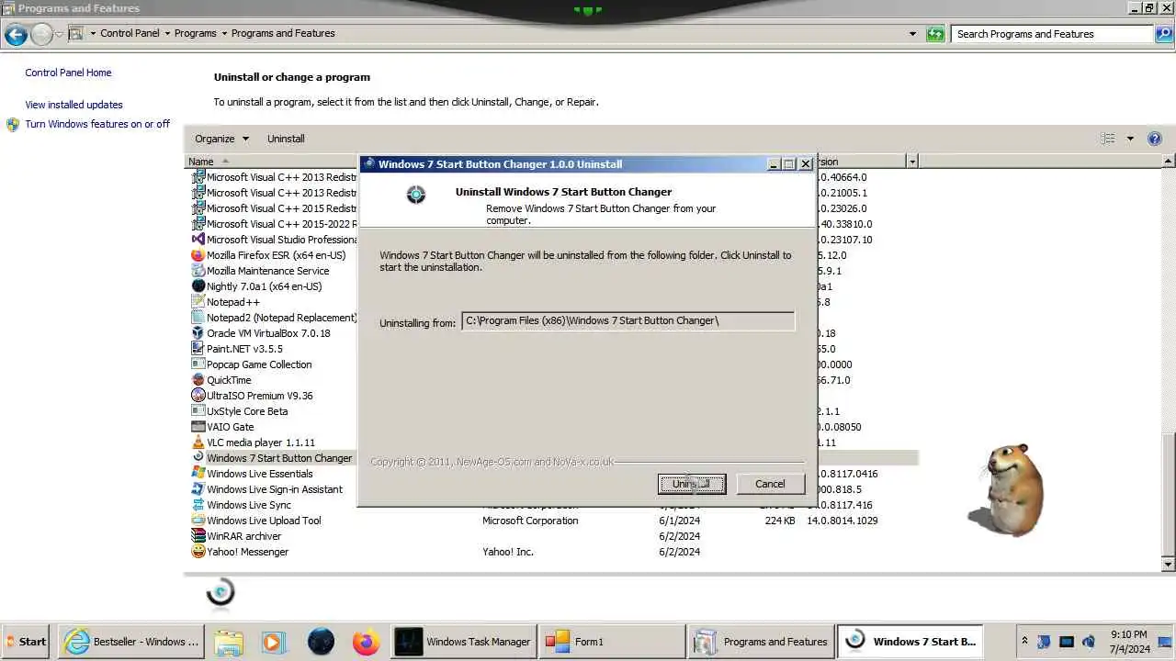Open the Organize dropdown menu
1176x661 pixels.
(x=221, y=139)
